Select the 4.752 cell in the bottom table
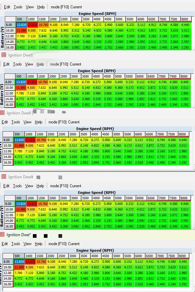This screenshot has width=195, height=292. coord(63,273)
